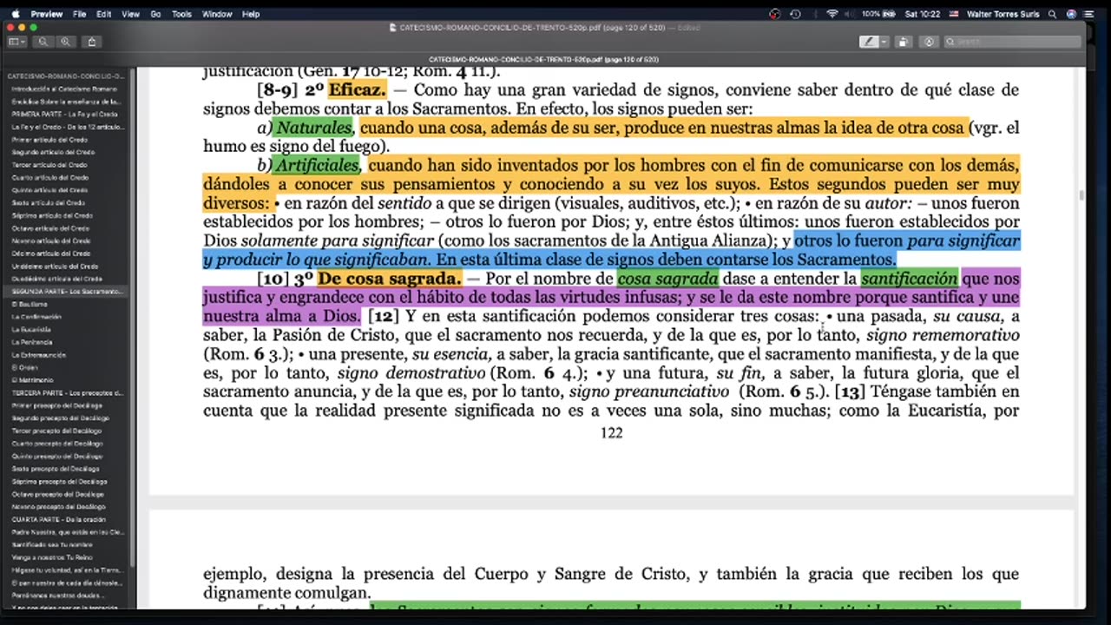Click the Wi-Fi status icon
This screenshot has height=625, width=1111.
[x=832, y=14]
